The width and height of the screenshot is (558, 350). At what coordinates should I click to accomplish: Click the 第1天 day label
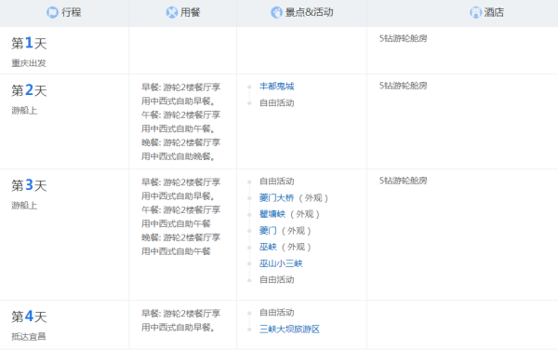click(29, 44)
